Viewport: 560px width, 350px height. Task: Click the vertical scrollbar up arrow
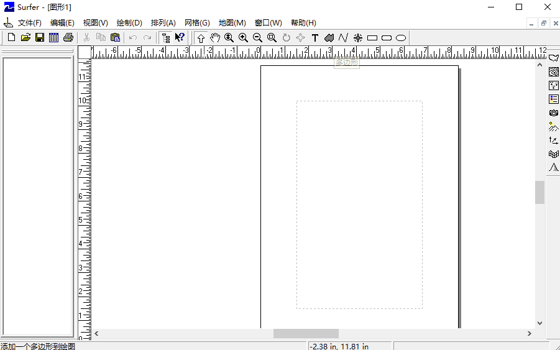click(x=539, y=65)
